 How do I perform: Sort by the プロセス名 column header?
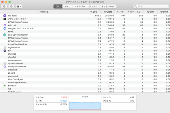tap(44, 12)
